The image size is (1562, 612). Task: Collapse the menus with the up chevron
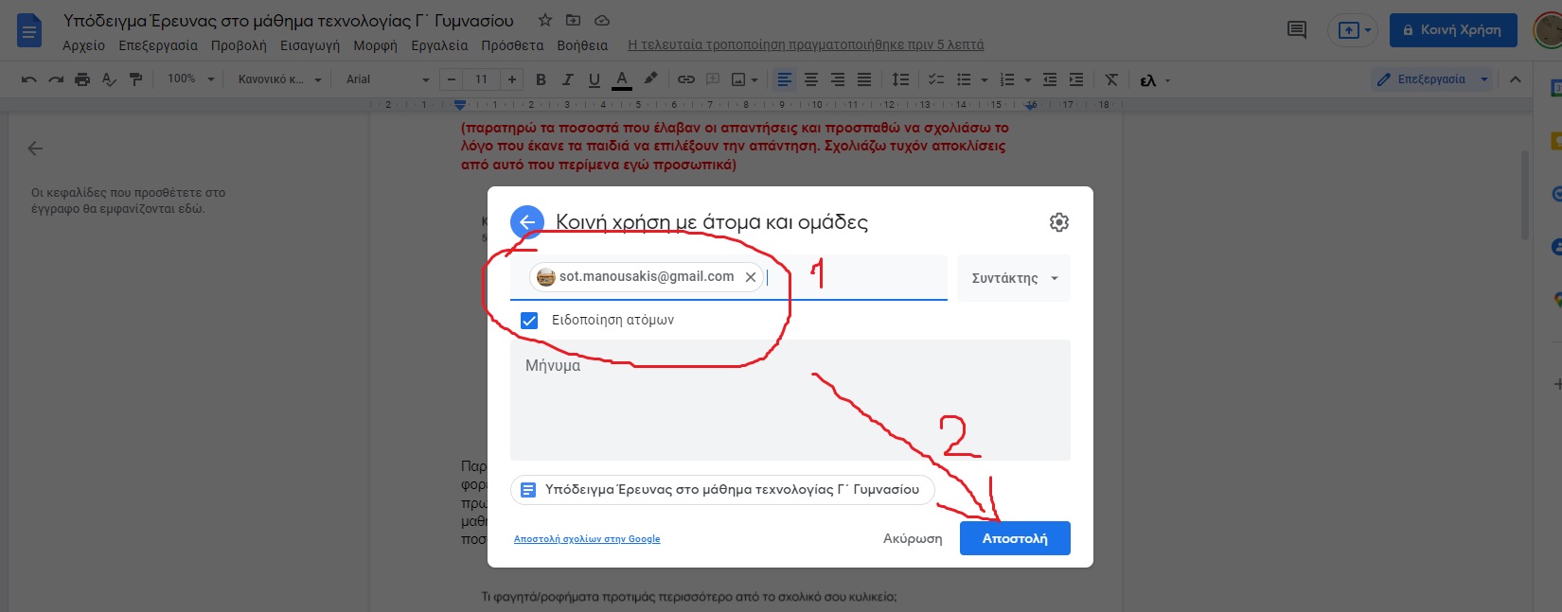click(1515, 79)
